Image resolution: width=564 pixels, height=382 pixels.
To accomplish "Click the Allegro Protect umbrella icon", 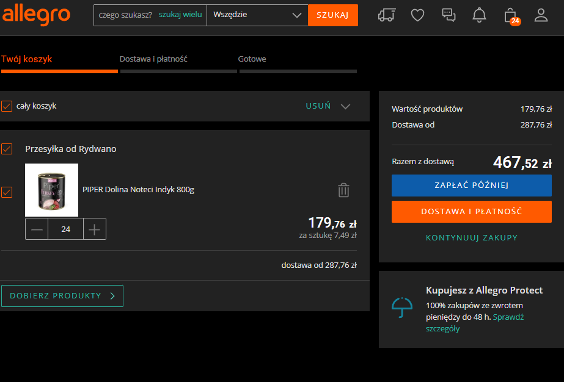I will coord(402,308).
